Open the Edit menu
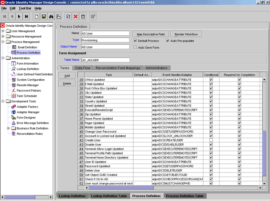270x201 pixels. [12, 8]
